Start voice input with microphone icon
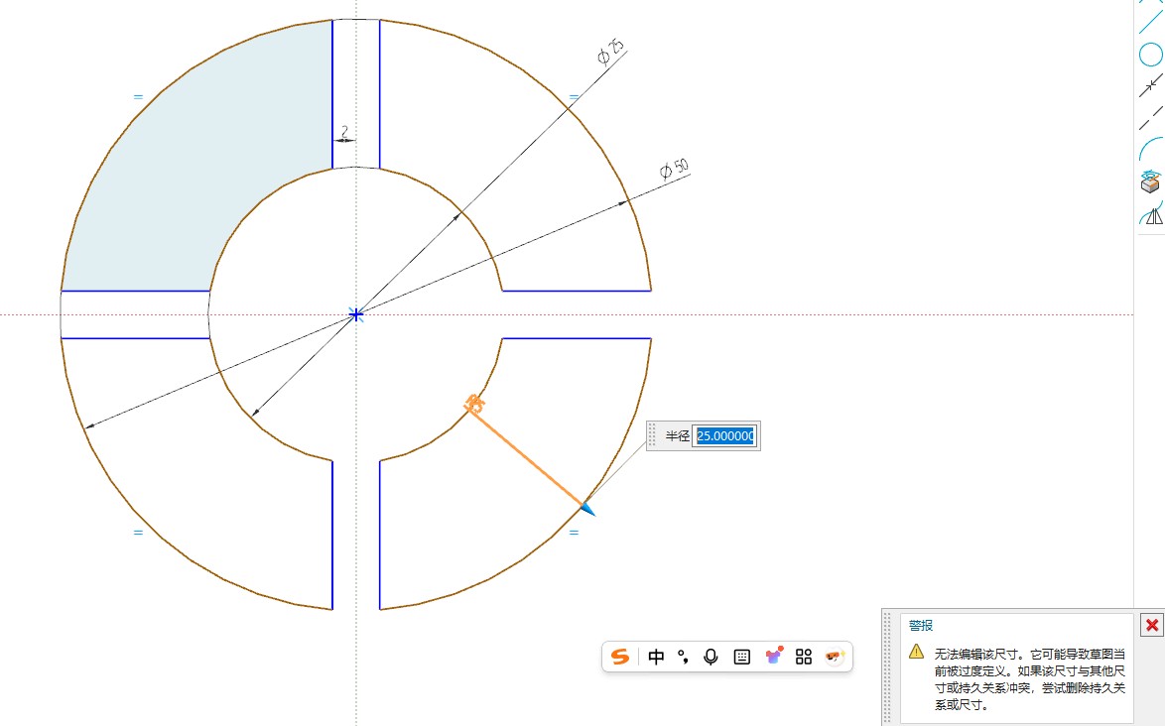The image size is (1165, 726). (x=712, y=657)
